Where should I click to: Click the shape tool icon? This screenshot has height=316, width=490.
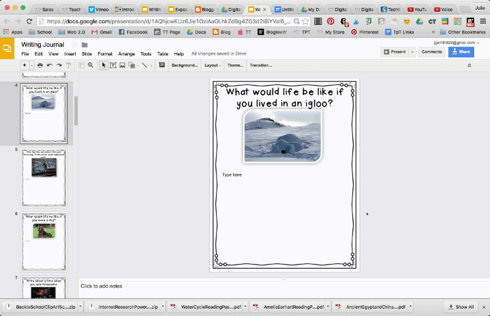point(132,65)
